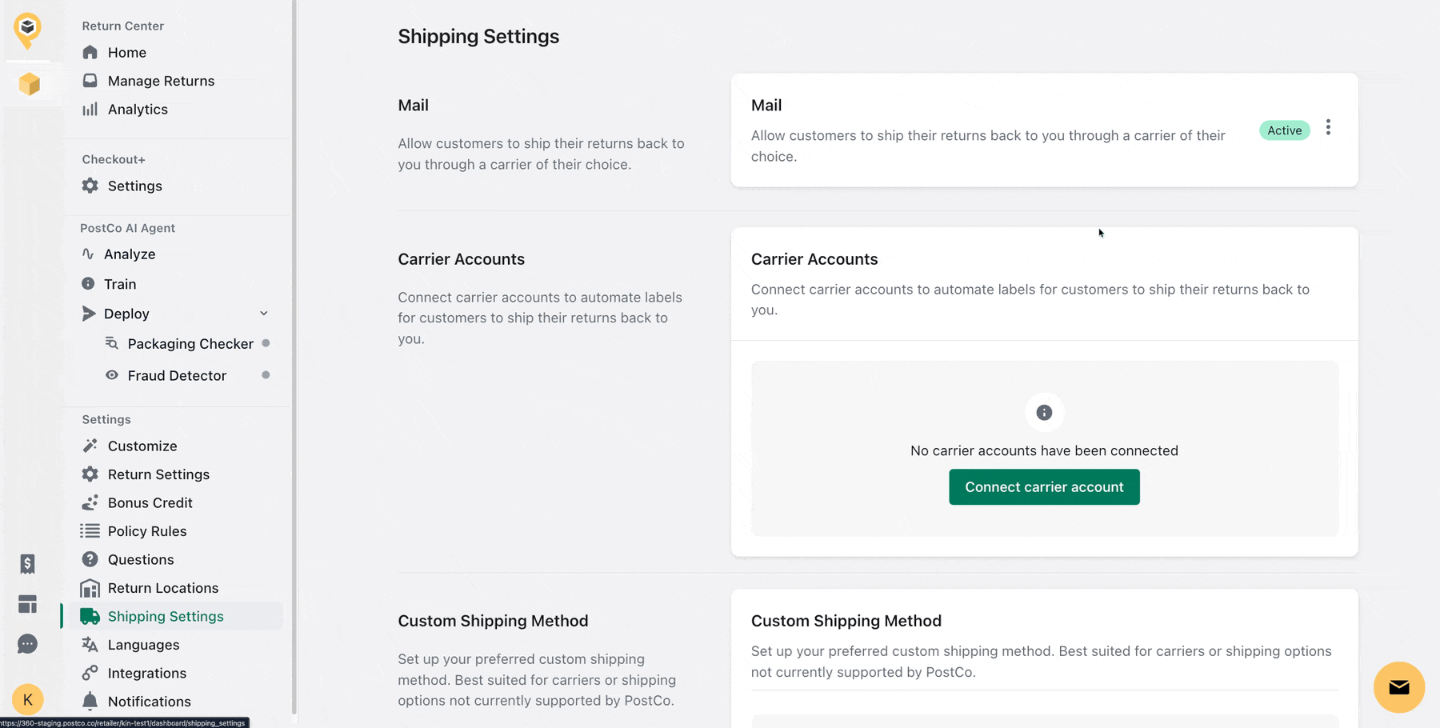This screenshot has height=728, width=1440.
Task: Open the storefront layout icon in left rail
Action: click(28, 604)
